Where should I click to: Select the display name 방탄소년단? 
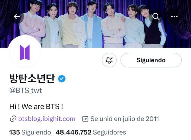pyautogui.click(x=32, y=79)
